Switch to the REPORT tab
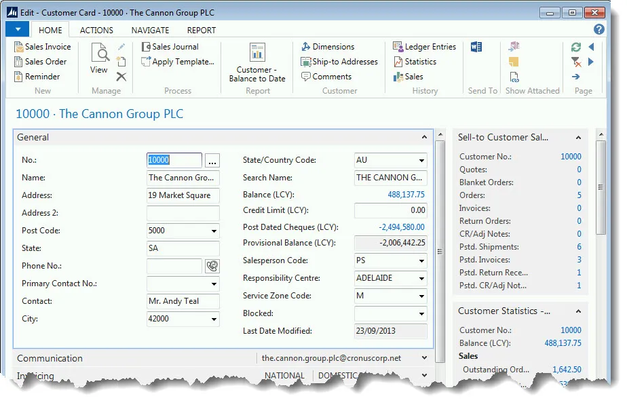Screen dimensions: 627x409 [201, 30]
